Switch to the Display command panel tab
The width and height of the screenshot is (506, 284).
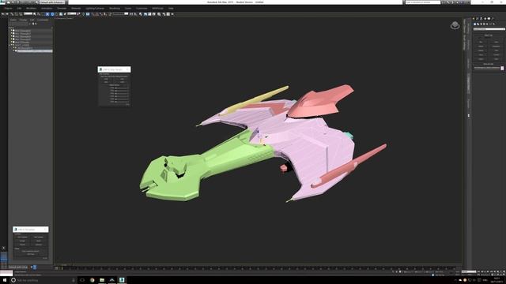click(x=489, y=19)
